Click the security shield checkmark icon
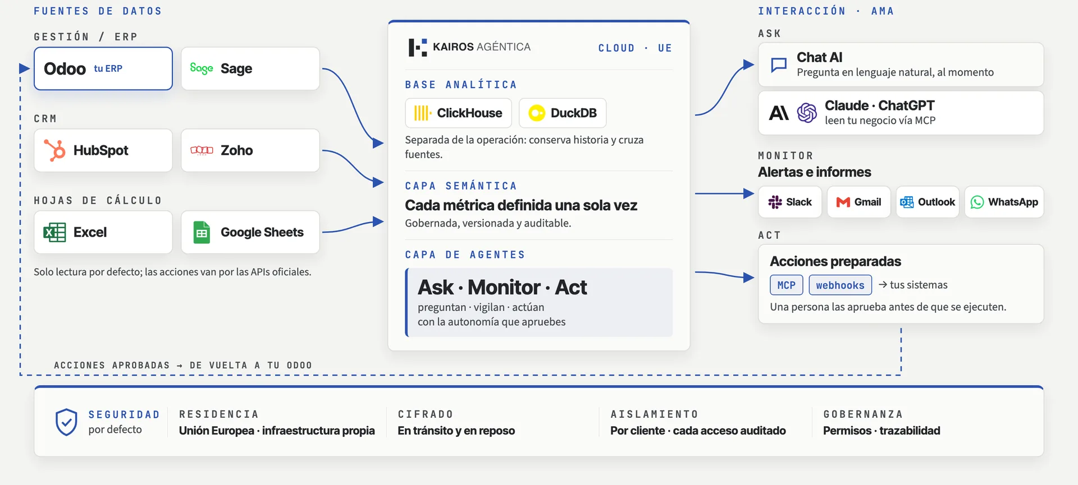Screen dimensions: 1078x485 (66, 422)
